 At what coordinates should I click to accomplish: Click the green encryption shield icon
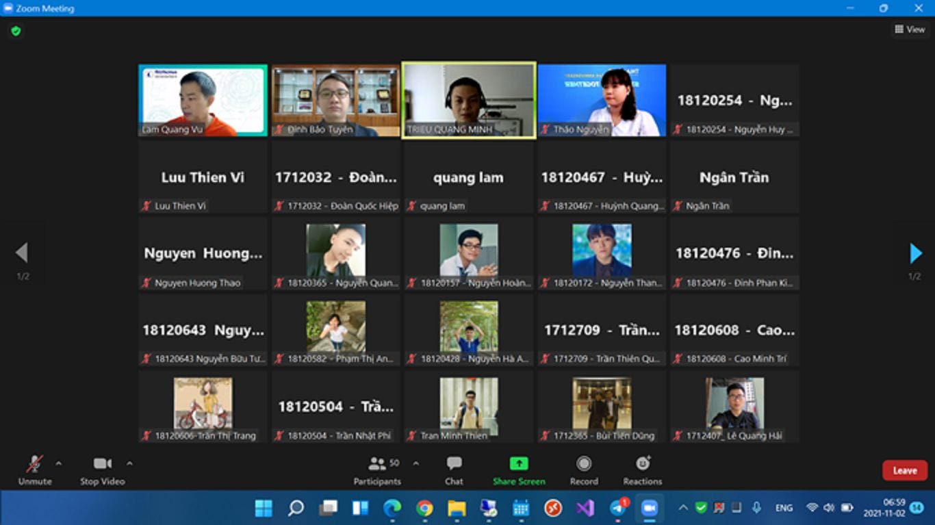tap(16, 31)
